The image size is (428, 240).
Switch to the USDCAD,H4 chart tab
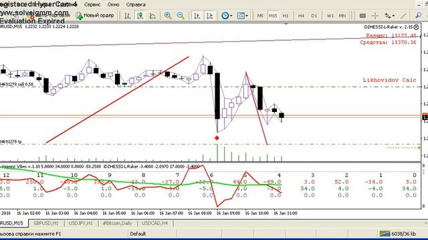pyautogui.click(x=154, y=223)
